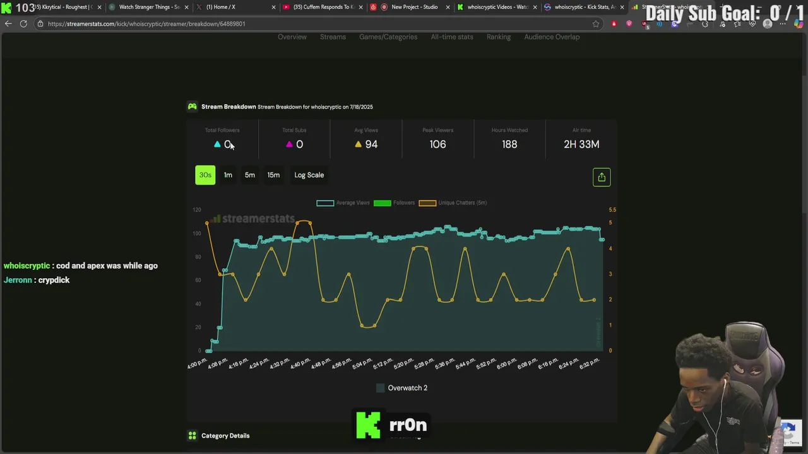Close the Kkrytical tab
This screenshot has width=808, height=454.
(x=99, y=7)
